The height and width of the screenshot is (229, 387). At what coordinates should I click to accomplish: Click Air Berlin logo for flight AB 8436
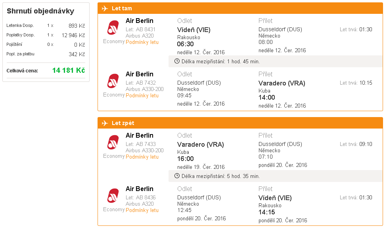pos(113,196)
